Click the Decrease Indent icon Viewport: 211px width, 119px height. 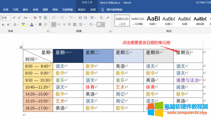pos(80,18)
